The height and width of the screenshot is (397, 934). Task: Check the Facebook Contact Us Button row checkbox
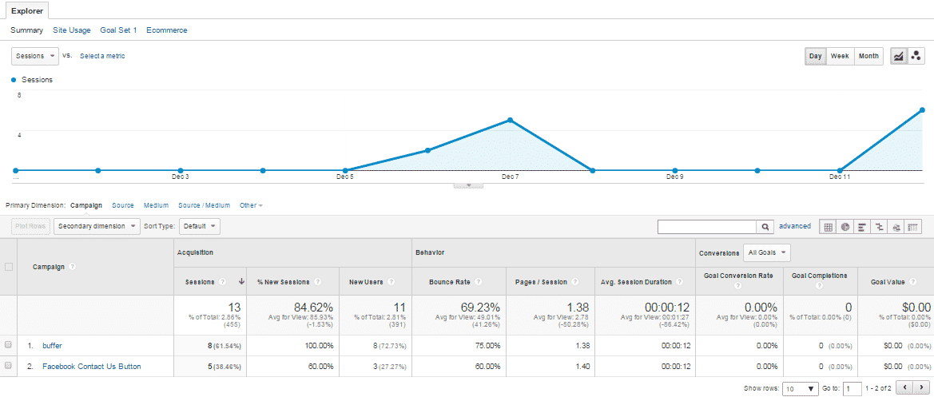coord(8,366)
